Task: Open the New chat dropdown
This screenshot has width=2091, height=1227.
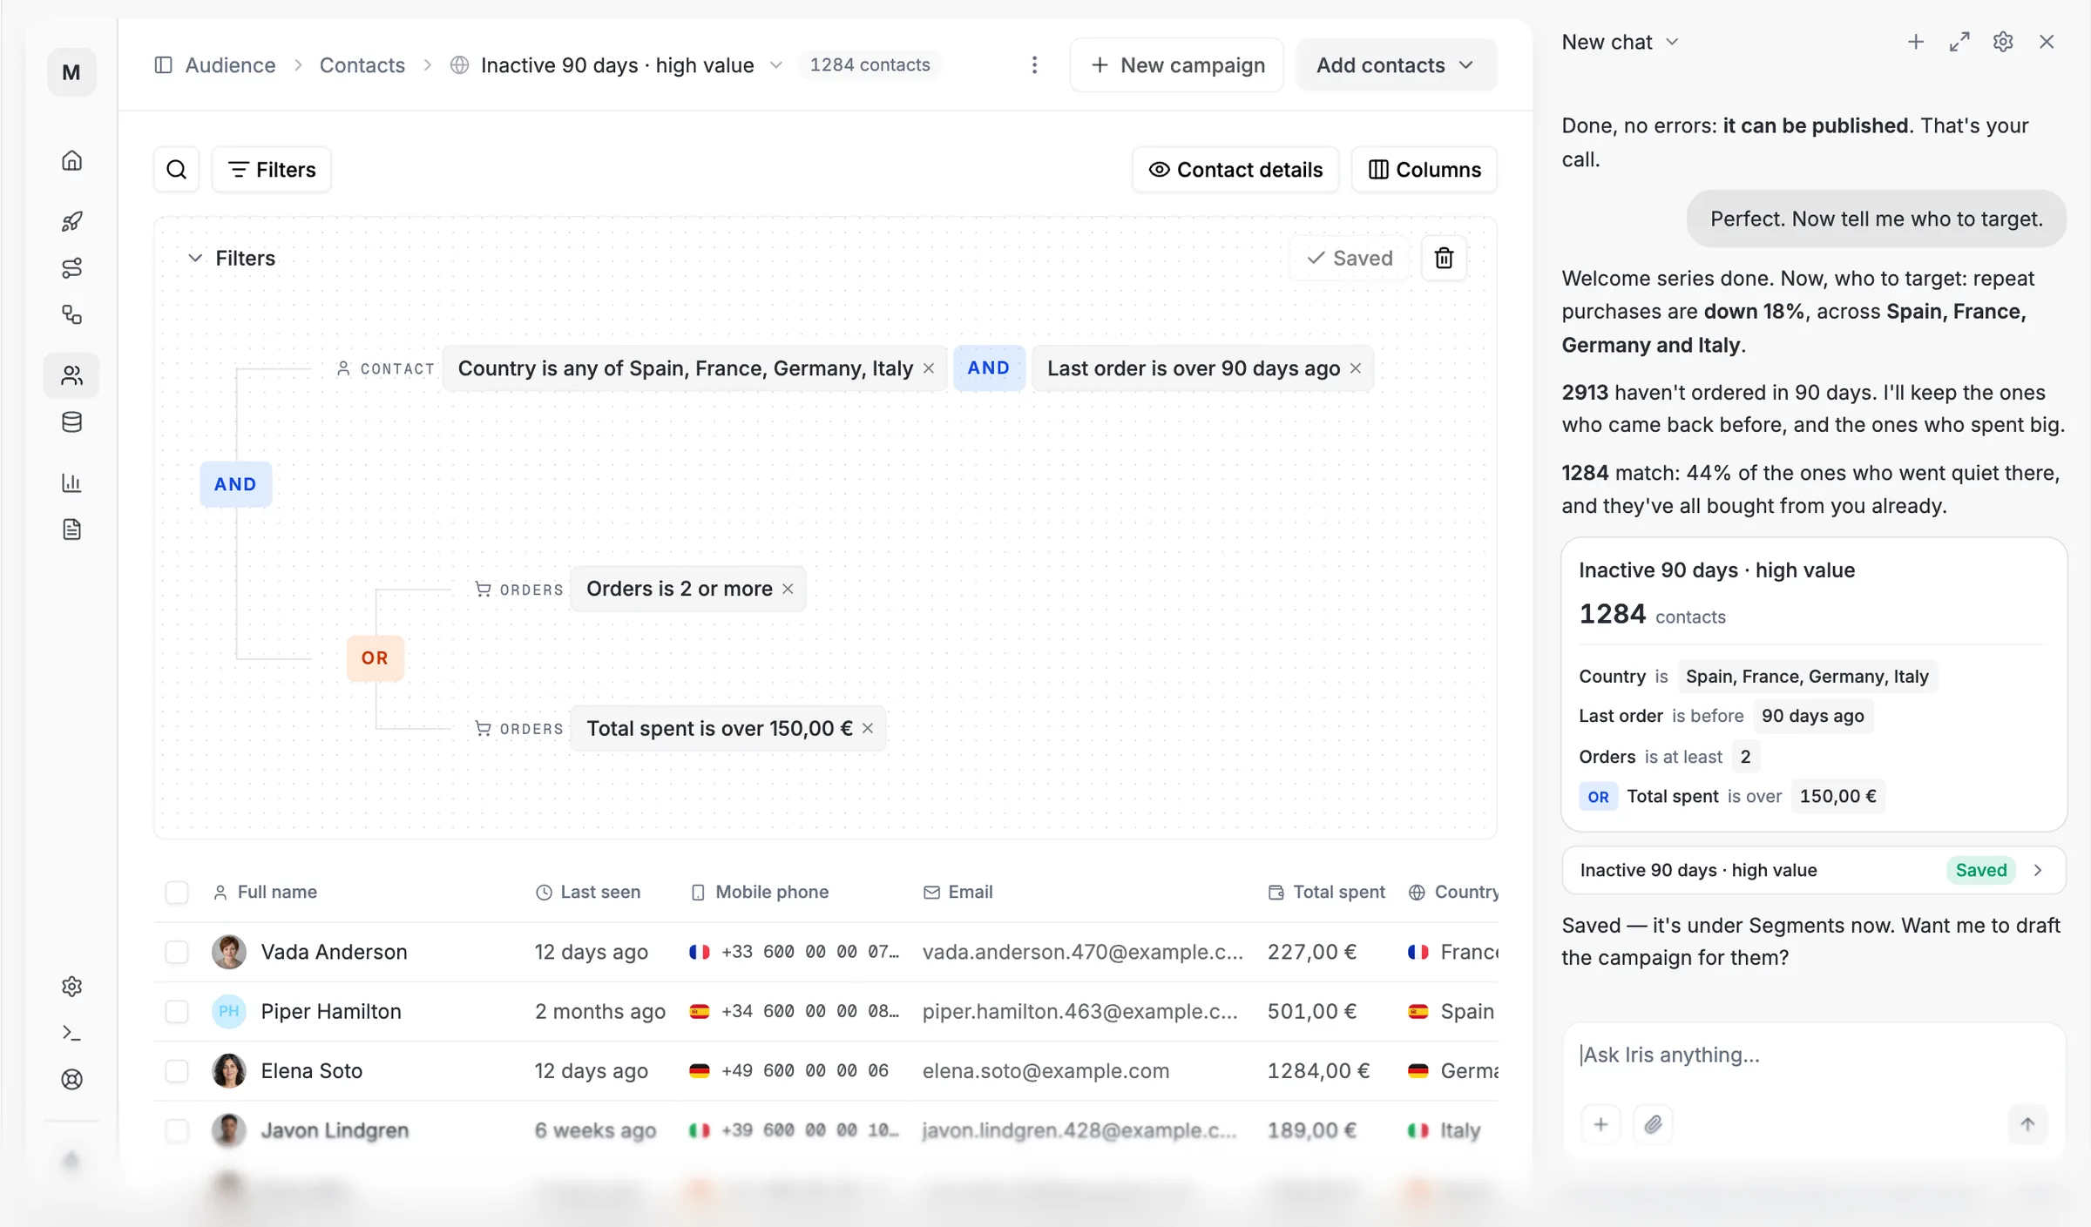Action: pyautogui.click(x=1620, y=42)
